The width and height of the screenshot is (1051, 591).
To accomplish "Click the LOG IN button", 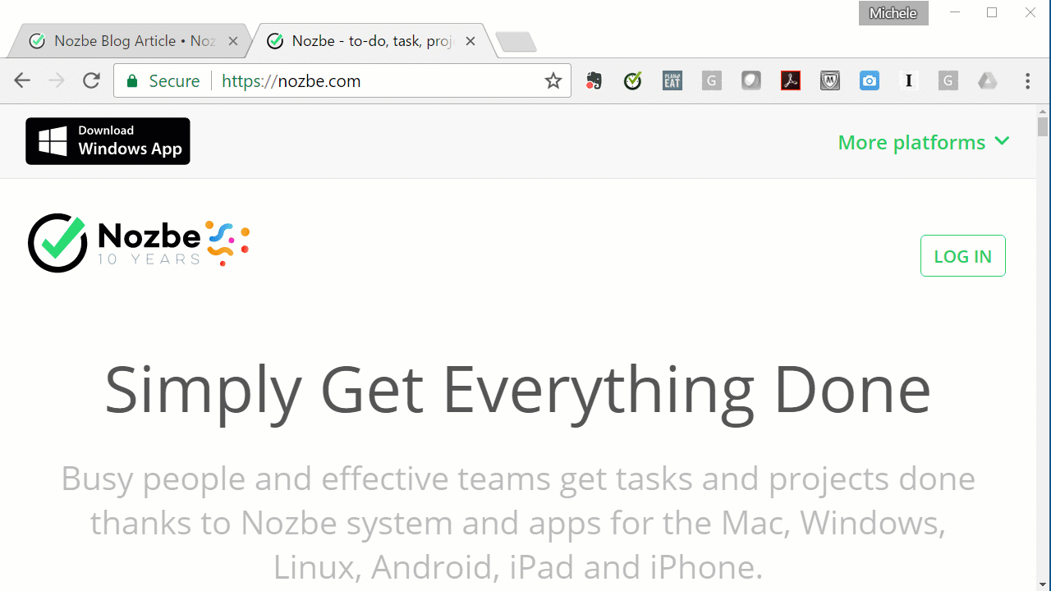I will point(963,255).
